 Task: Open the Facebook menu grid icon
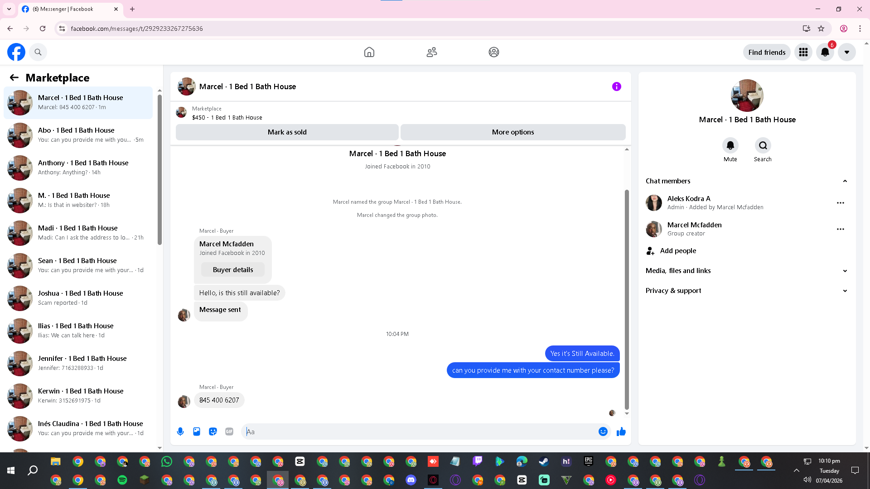click(x=803, y=52)
